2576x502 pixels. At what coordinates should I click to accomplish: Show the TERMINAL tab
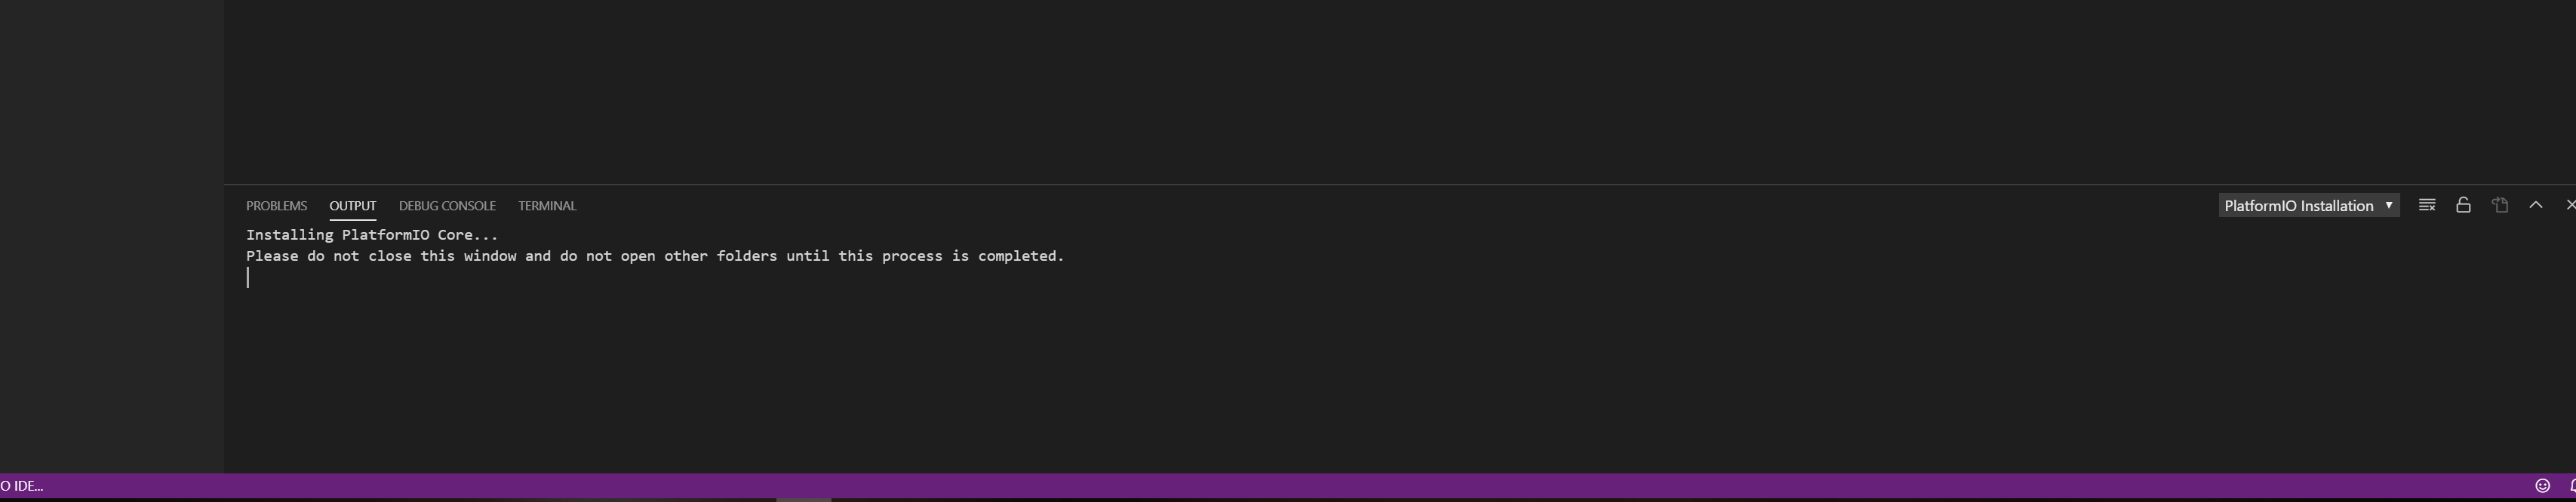click(547, 206)
